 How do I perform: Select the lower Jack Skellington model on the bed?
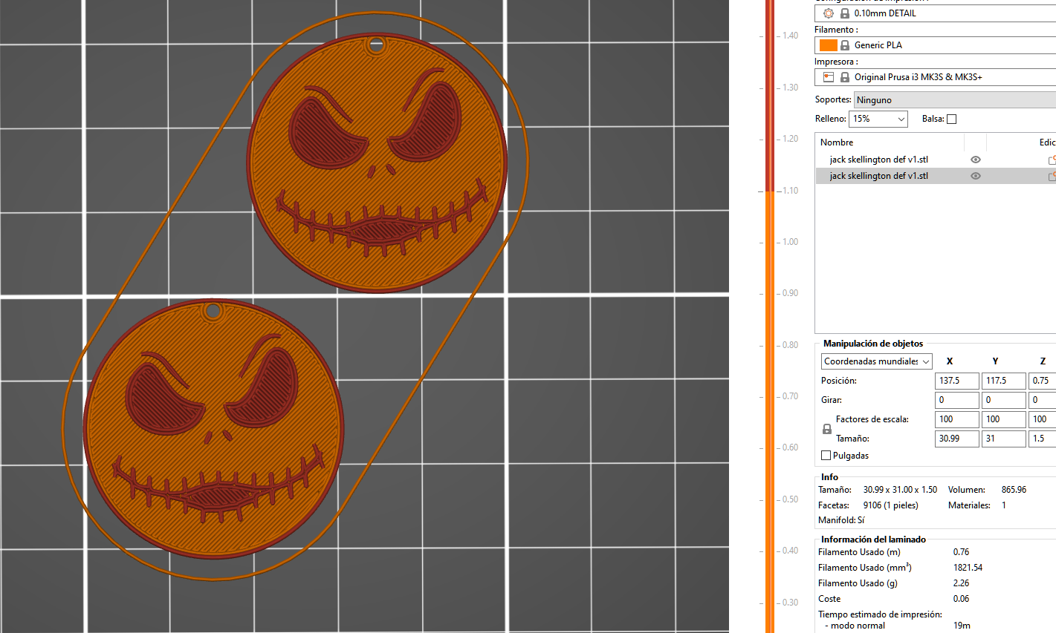(x=213, y=430)
